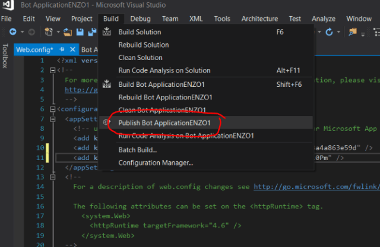380x247 pixels.
Task: Click the navigate forward arrow icon
Action: click(x=31, y=32)
